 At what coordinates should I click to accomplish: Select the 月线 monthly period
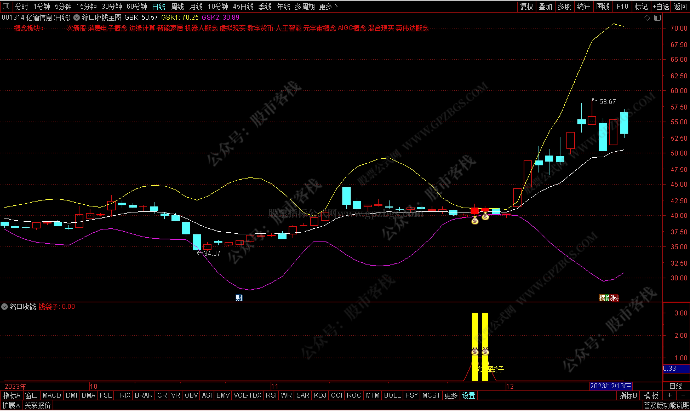pos(196,7)
